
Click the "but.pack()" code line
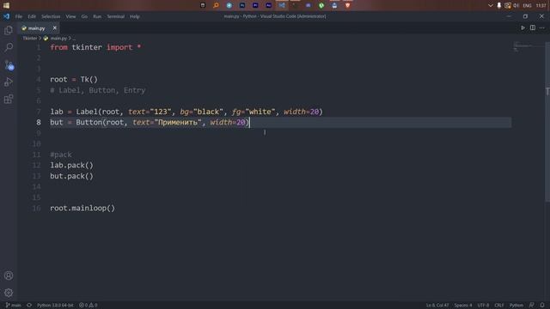71,176
